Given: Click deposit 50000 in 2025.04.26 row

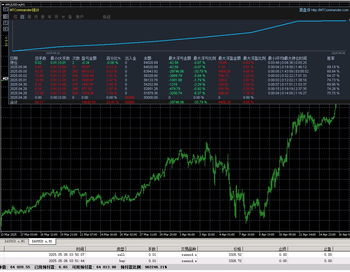Looking at the screenshot, I should tap(130, 97).
